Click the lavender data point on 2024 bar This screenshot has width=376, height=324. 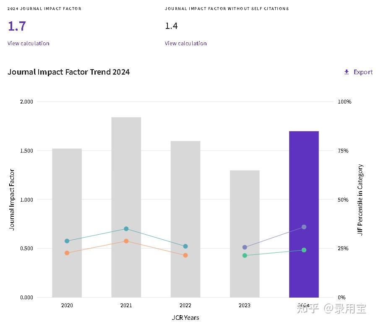(304, 227)
